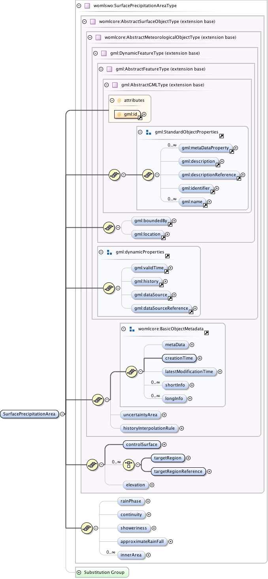Expand the innerArea element
Viewport: 268px width, 579px height.
[149, 555]
